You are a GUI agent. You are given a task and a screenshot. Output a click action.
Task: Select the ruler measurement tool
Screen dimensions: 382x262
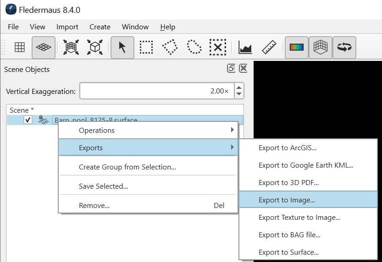coord(269,47)
